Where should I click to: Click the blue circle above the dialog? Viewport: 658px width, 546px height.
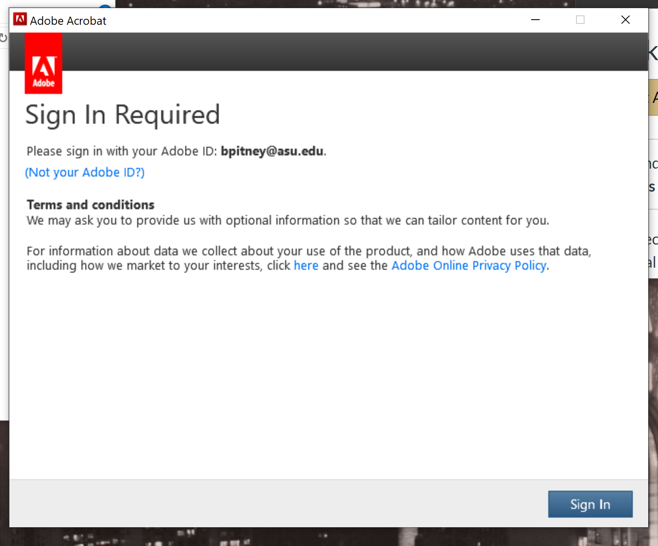click(x=105, y=6)
